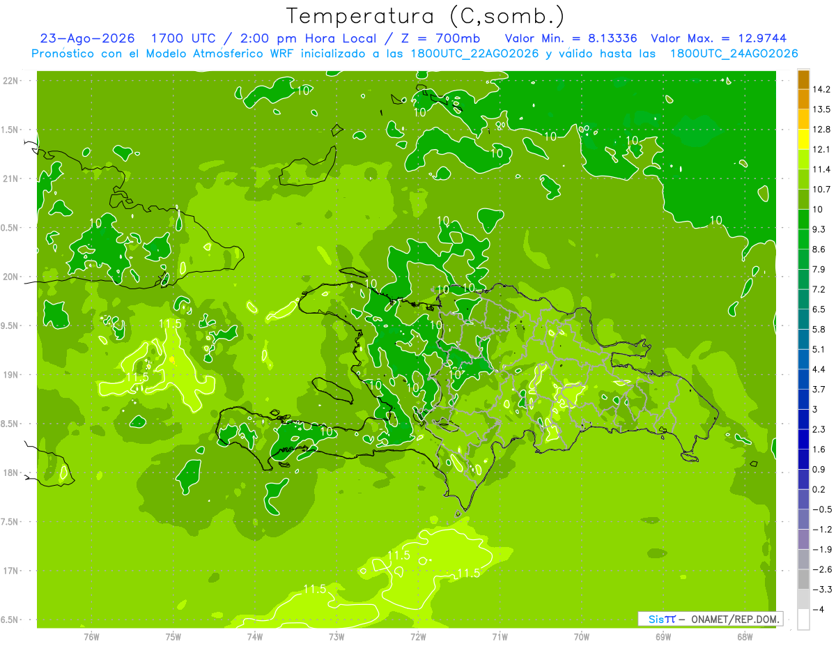Click the dark orange swatch above 14.2

coord(803,79)
